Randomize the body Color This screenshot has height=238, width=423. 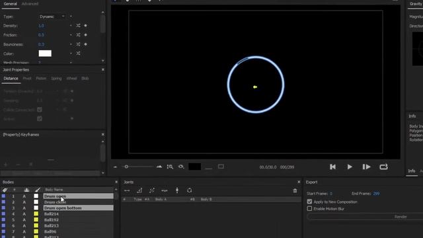(78, 54)
